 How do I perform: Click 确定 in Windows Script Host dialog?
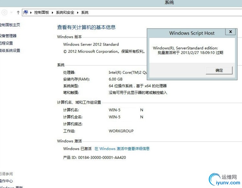click(219, 71)
